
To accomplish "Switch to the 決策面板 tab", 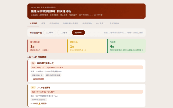I will [x=33, y=23].
